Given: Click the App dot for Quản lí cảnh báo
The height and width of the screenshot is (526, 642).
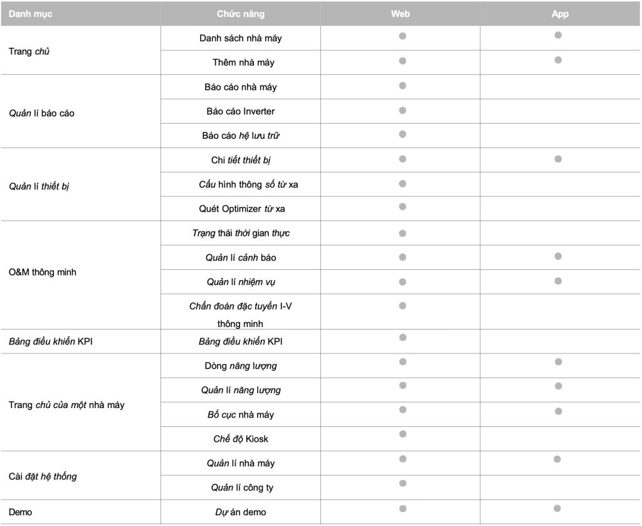Looking at the screenshot, I should (558, 256).
